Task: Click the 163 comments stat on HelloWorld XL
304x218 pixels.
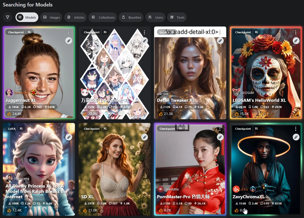Action: pyautogui.click(x=265, y=107)
